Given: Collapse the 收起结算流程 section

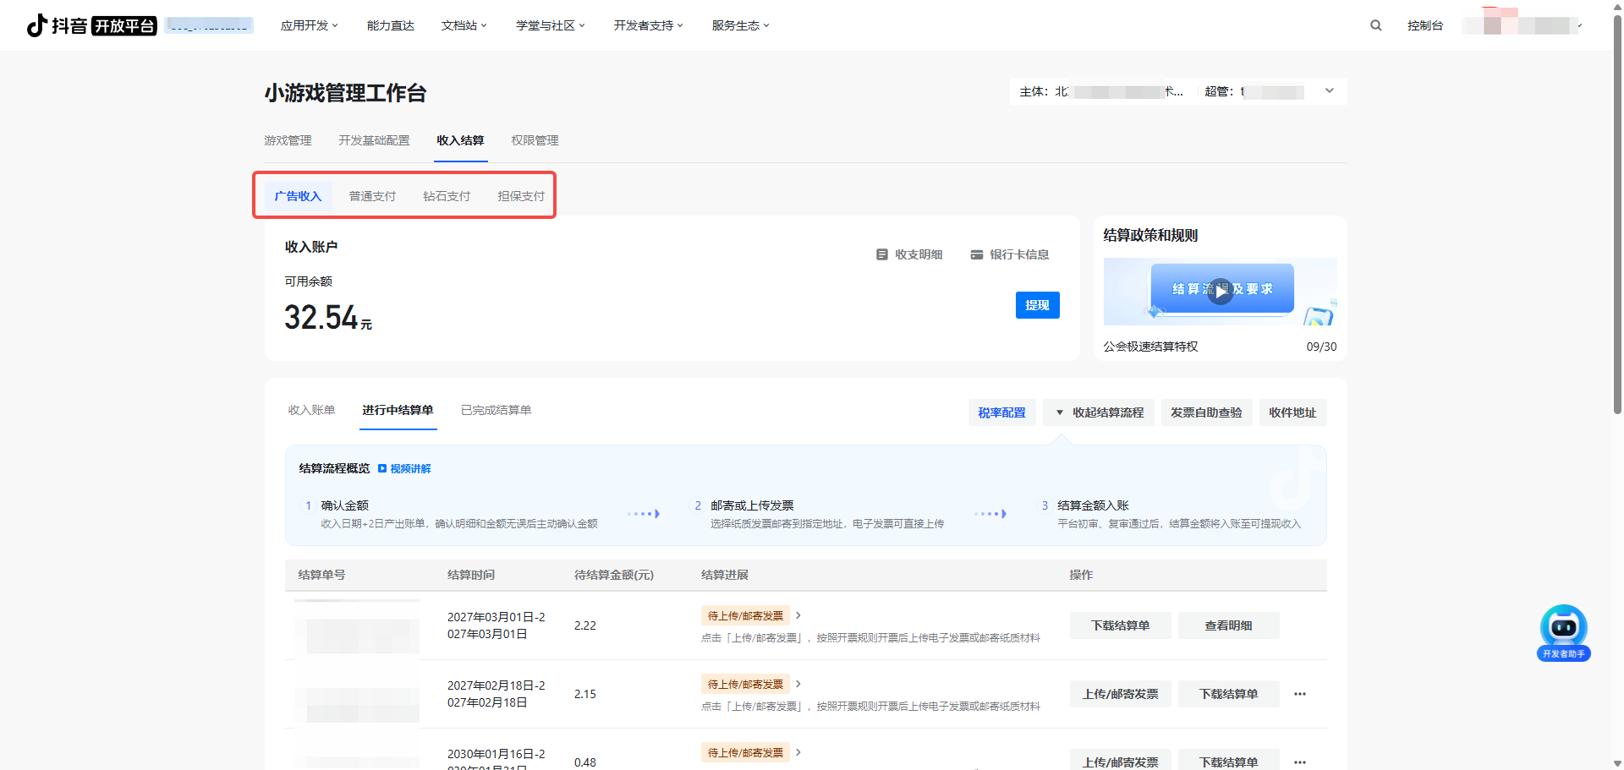Looking at the screenshot, I should click(1099, 412).
